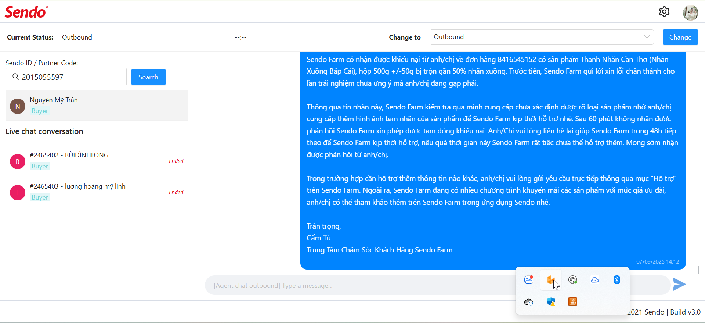705x323 pixels.
Task: Click the Search button
Action: [148, 77]
